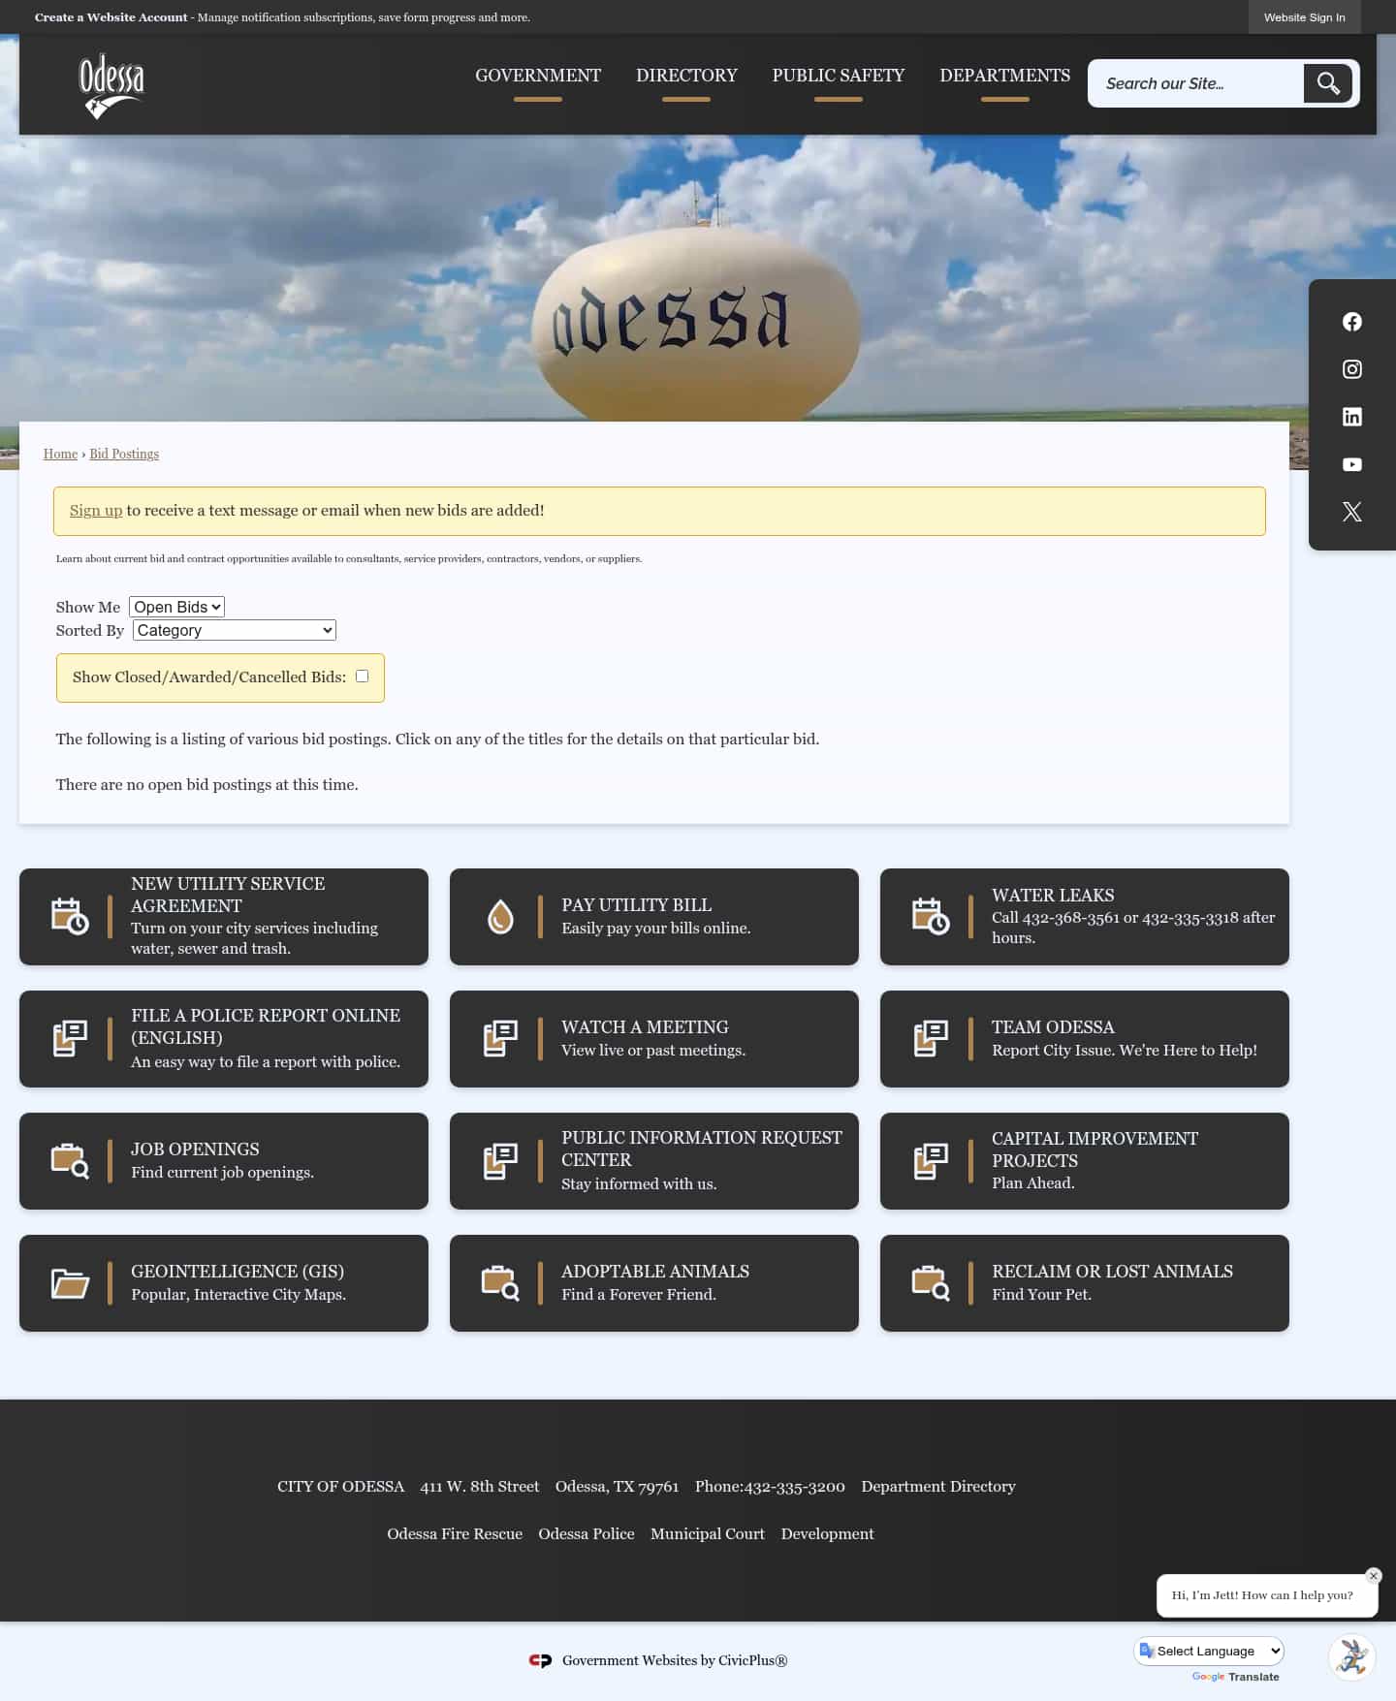Click 'There are no open bid postings' text

206,784
